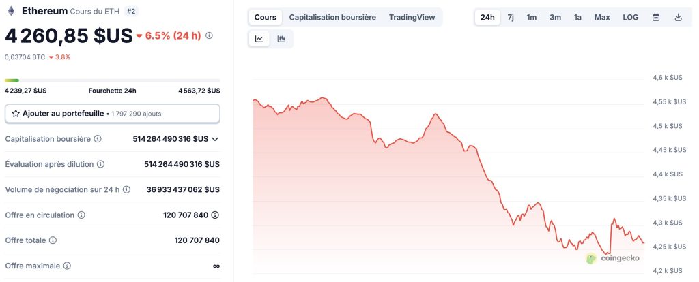Click Ajouter au portefeuille button
This screenshot has height=282, width=699.
click(x=112, y=114)
